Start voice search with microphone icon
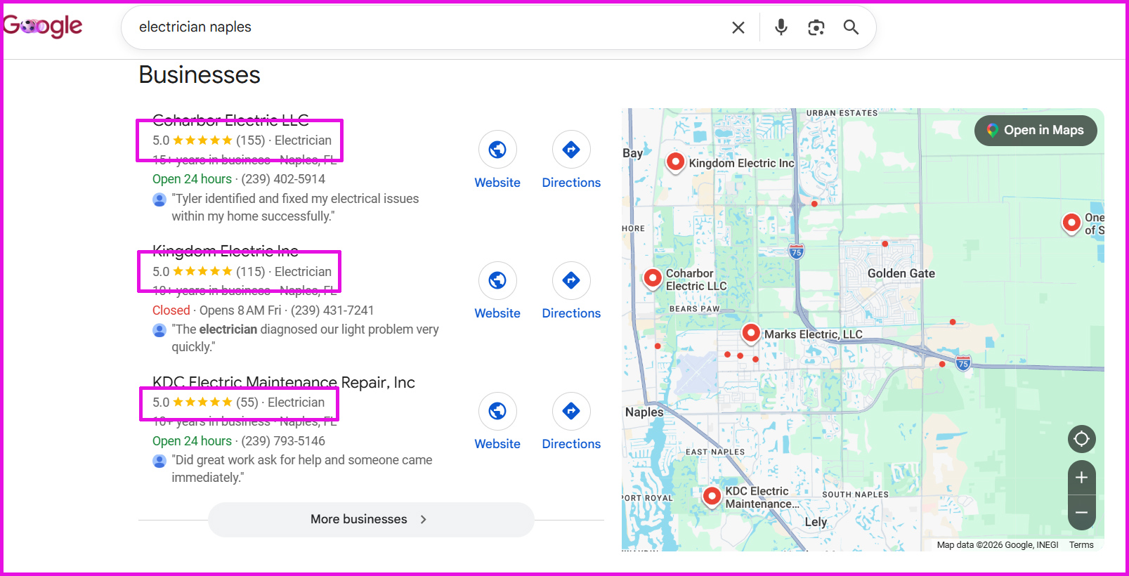Screen dimensions: 1129x576 781,27
